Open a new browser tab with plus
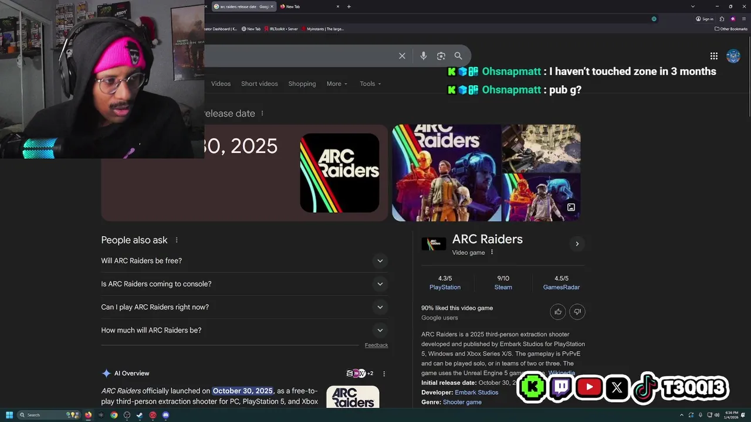This screenshot has height=422, width=751. (349, 6)
